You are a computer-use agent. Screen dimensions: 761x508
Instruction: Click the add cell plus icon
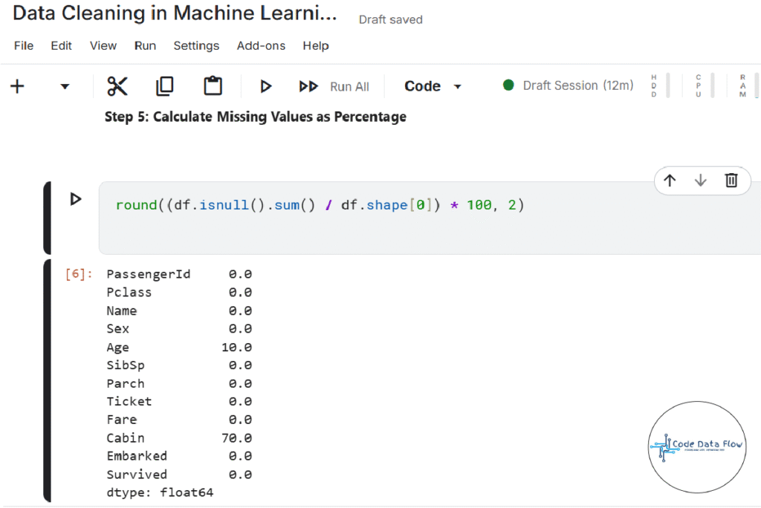tap(17, 86)
